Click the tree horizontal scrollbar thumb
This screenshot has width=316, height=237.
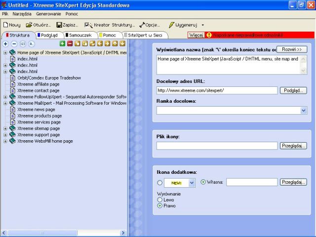pos(42,233)
